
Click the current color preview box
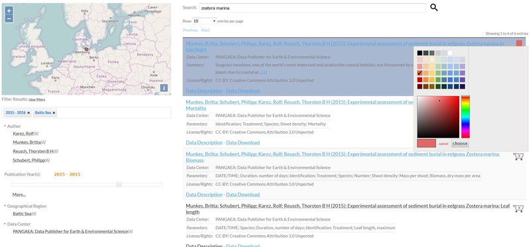click(427, 143)
